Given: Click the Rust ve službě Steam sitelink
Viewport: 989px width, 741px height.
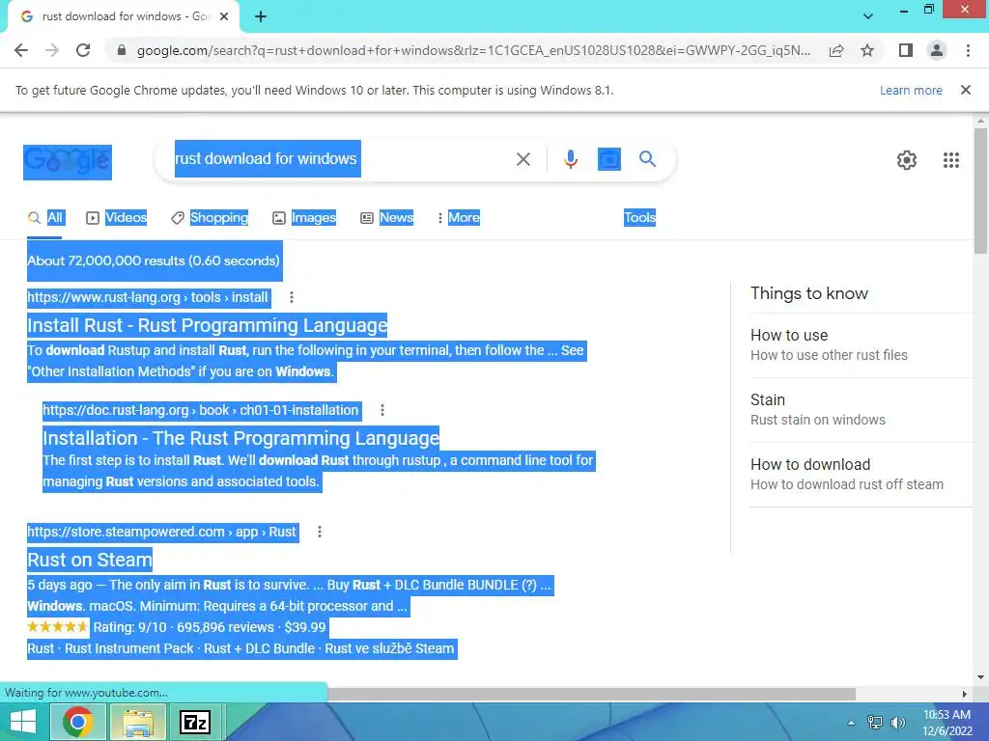Looking at the screenshot, I should point(389,648).
